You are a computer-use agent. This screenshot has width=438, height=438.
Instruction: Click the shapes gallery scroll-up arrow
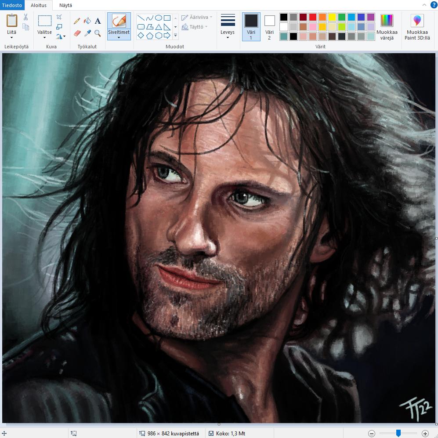coord(175,18)
